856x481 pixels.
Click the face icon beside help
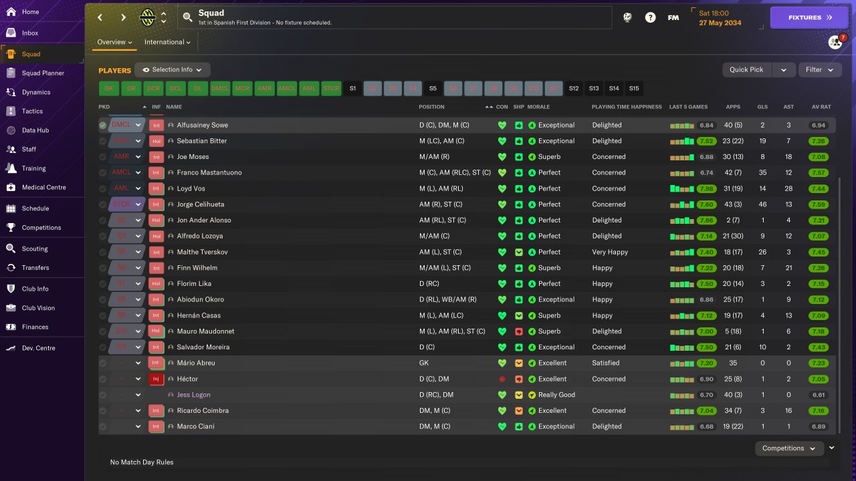point(627,17)
